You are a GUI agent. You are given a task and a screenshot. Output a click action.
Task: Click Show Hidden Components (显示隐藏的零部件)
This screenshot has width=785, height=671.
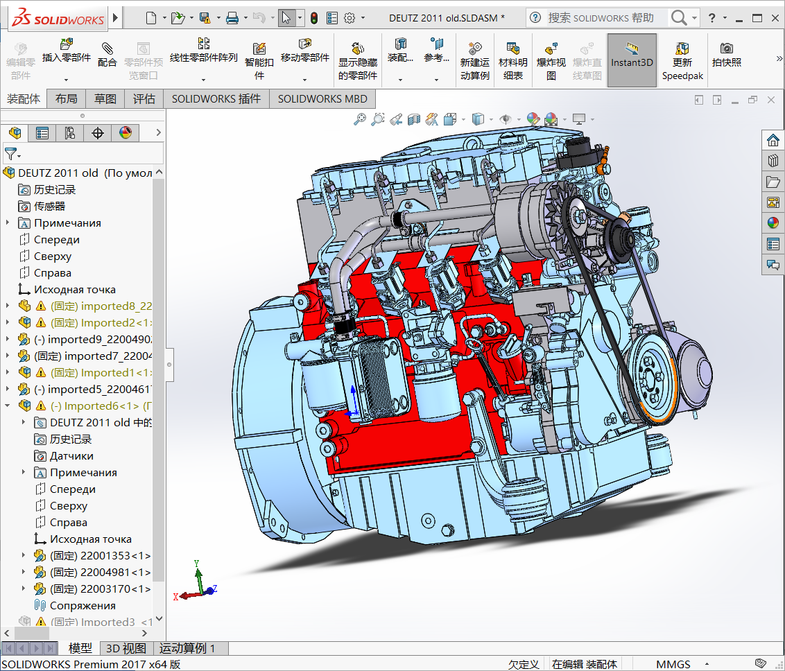[x=357, y=61]
